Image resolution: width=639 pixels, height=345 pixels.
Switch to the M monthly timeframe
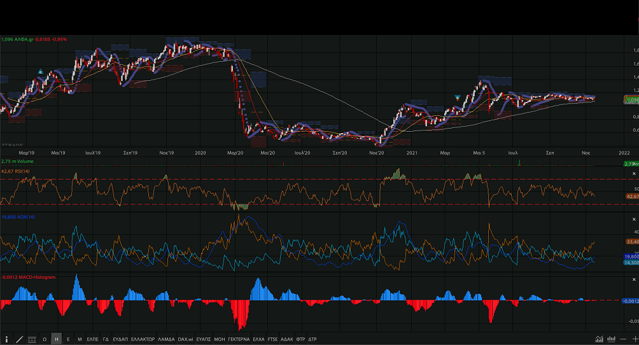tap(80, 339)
